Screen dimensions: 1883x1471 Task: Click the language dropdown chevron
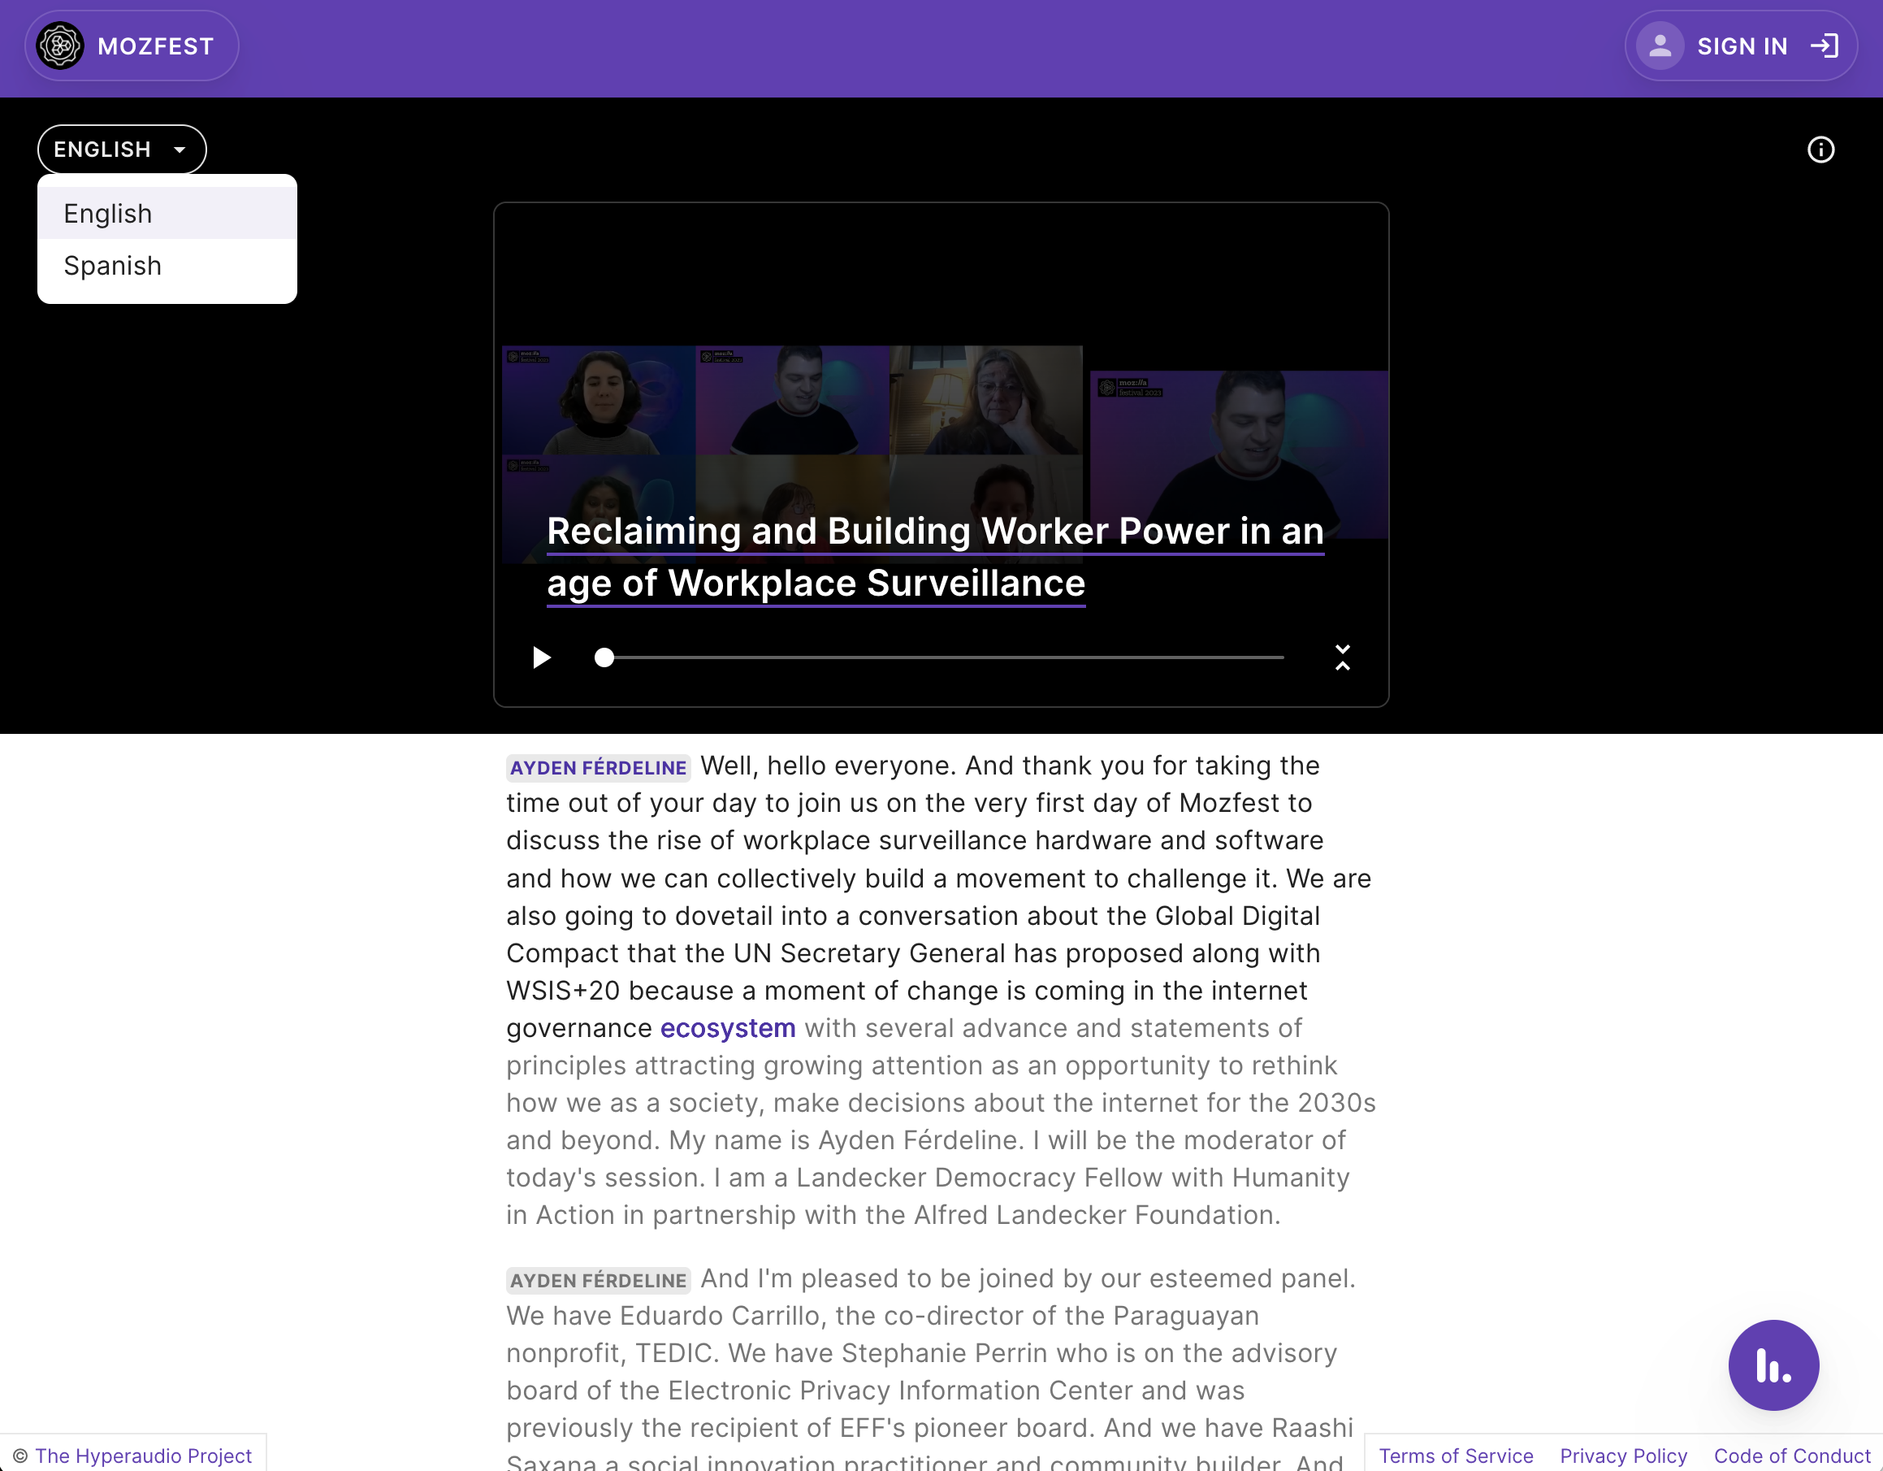pos(180,149)
